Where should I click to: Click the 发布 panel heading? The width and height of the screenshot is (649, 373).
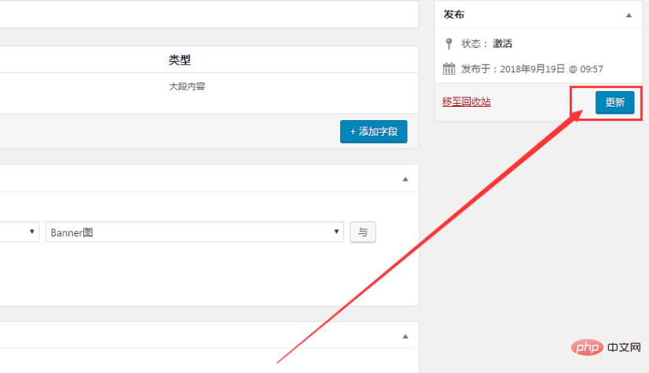(x=453, y=15)
